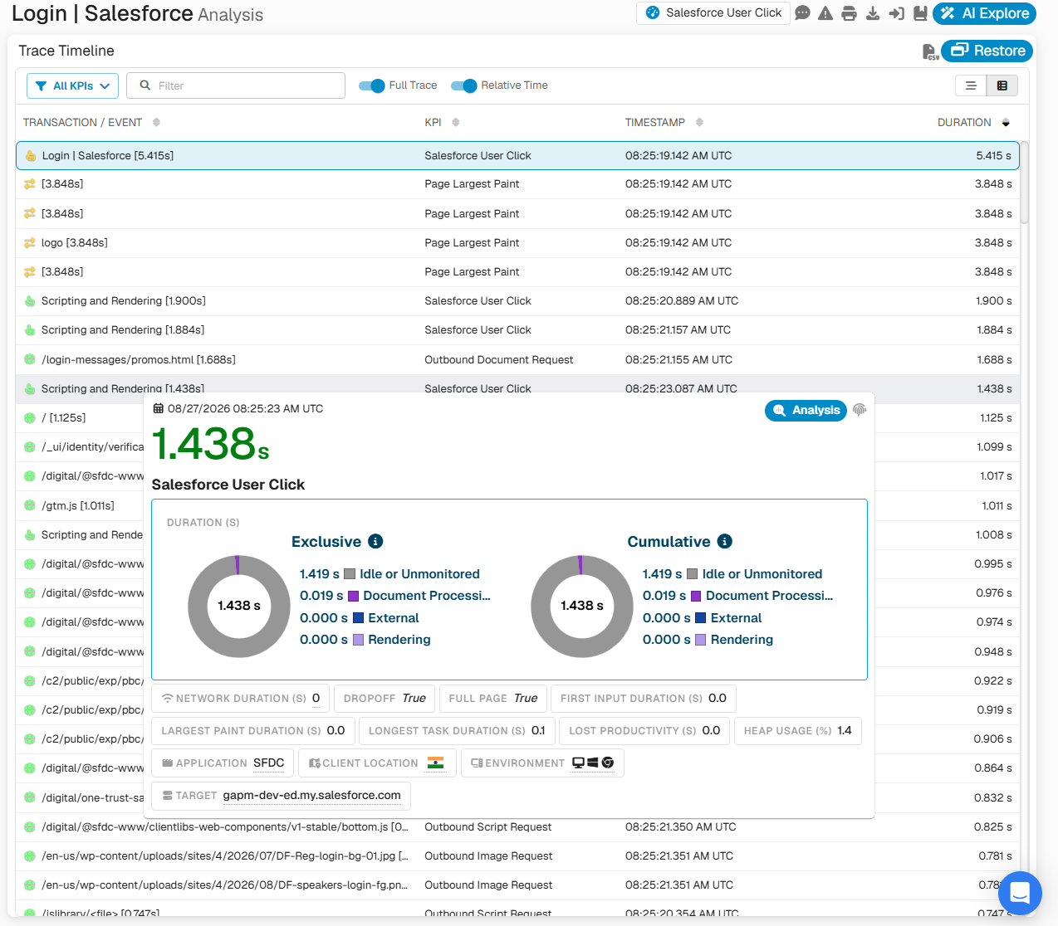Click the LONGEST TASK DURATION (S) metric

[x=457, y=731]
